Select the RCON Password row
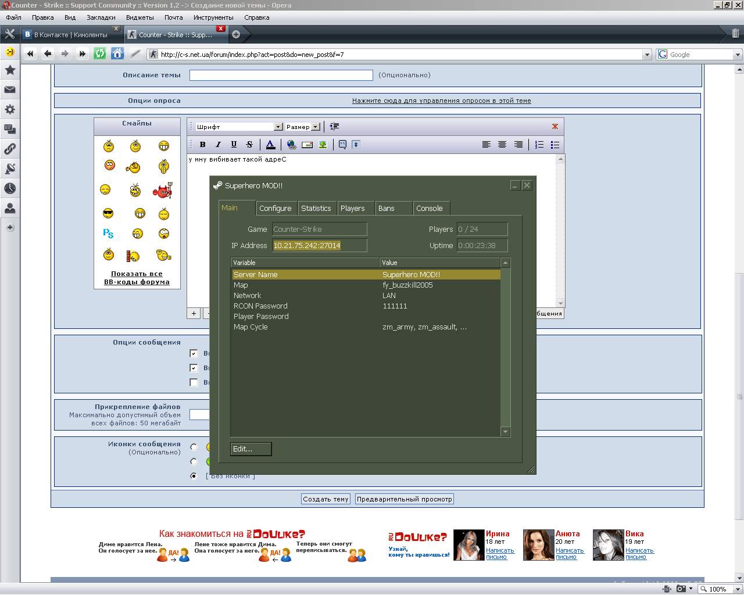 point(366,306)
